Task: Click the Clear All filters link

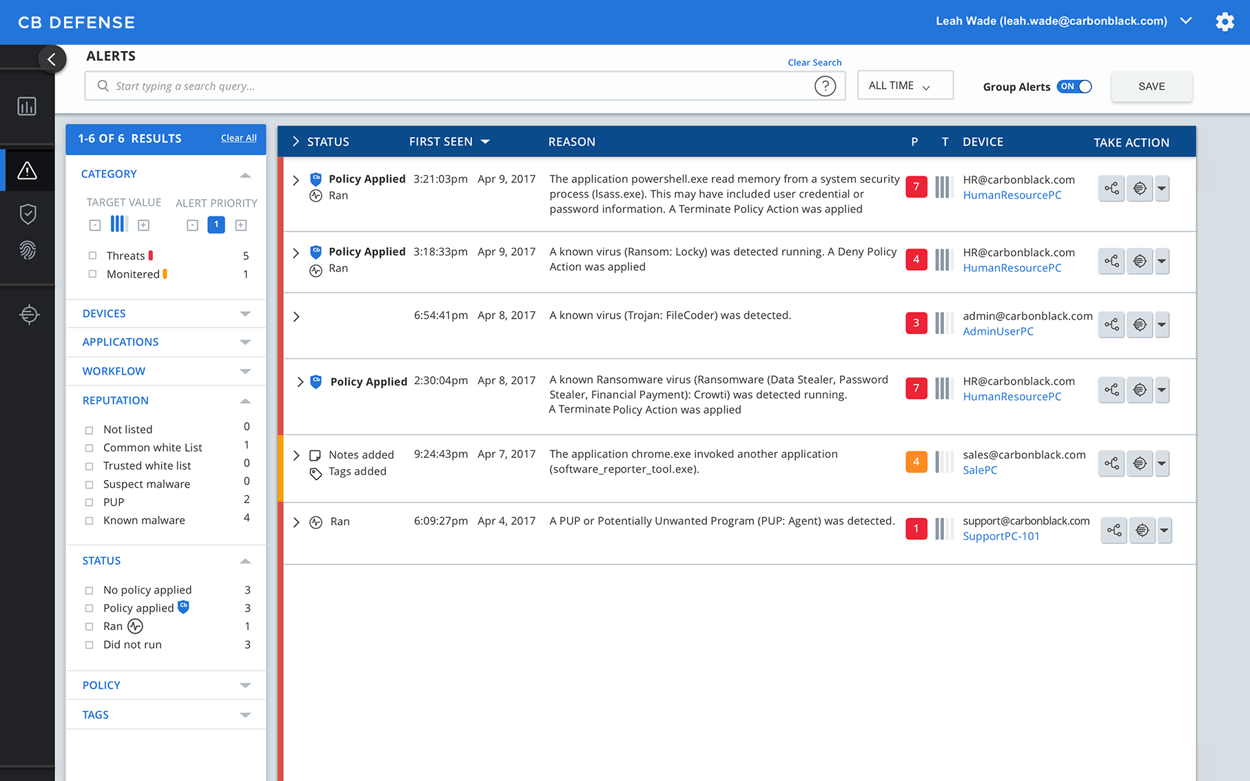Action: pyautogui.click(x=238, y=138)
